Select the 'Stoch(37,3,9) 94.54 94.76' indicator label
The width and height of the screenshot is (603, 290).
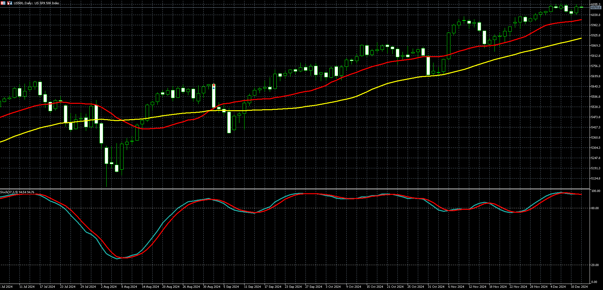click(17, 192)
